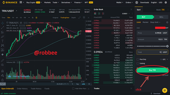Change order book 0.00001 precision dropdown
This screenshot has height=95, width=170.
[126, 13]
